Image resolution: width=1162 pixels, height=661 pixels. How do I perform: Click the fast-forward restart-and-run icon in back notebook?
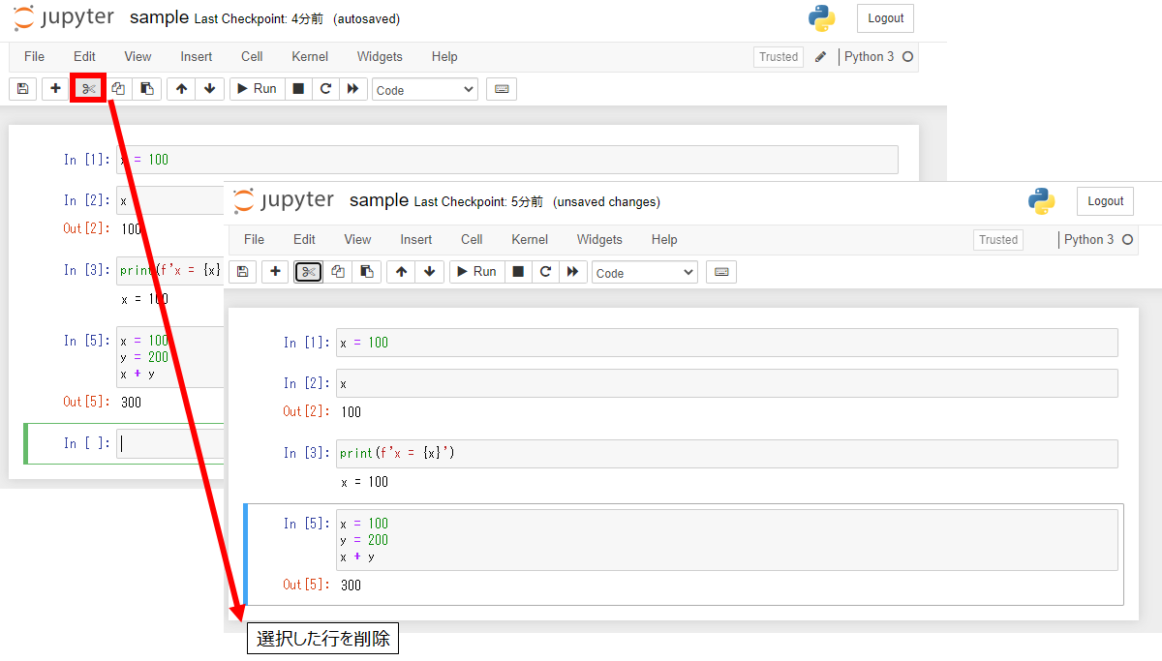tap(352, 89)
